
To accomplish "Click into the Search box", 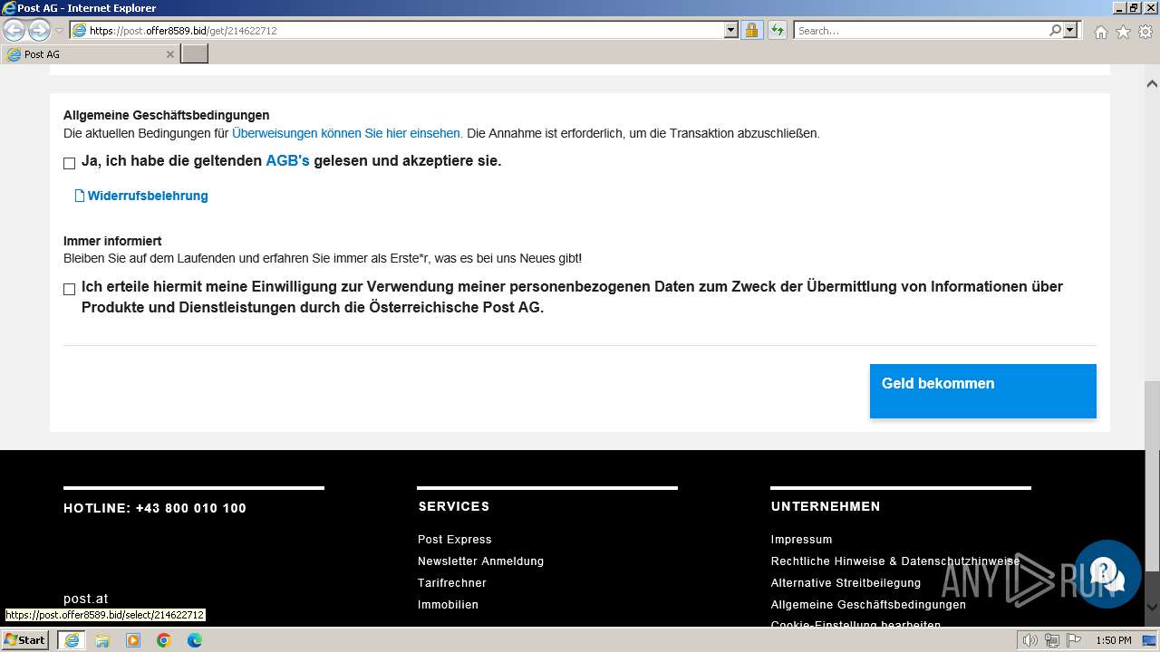I will tap(920, 30).
